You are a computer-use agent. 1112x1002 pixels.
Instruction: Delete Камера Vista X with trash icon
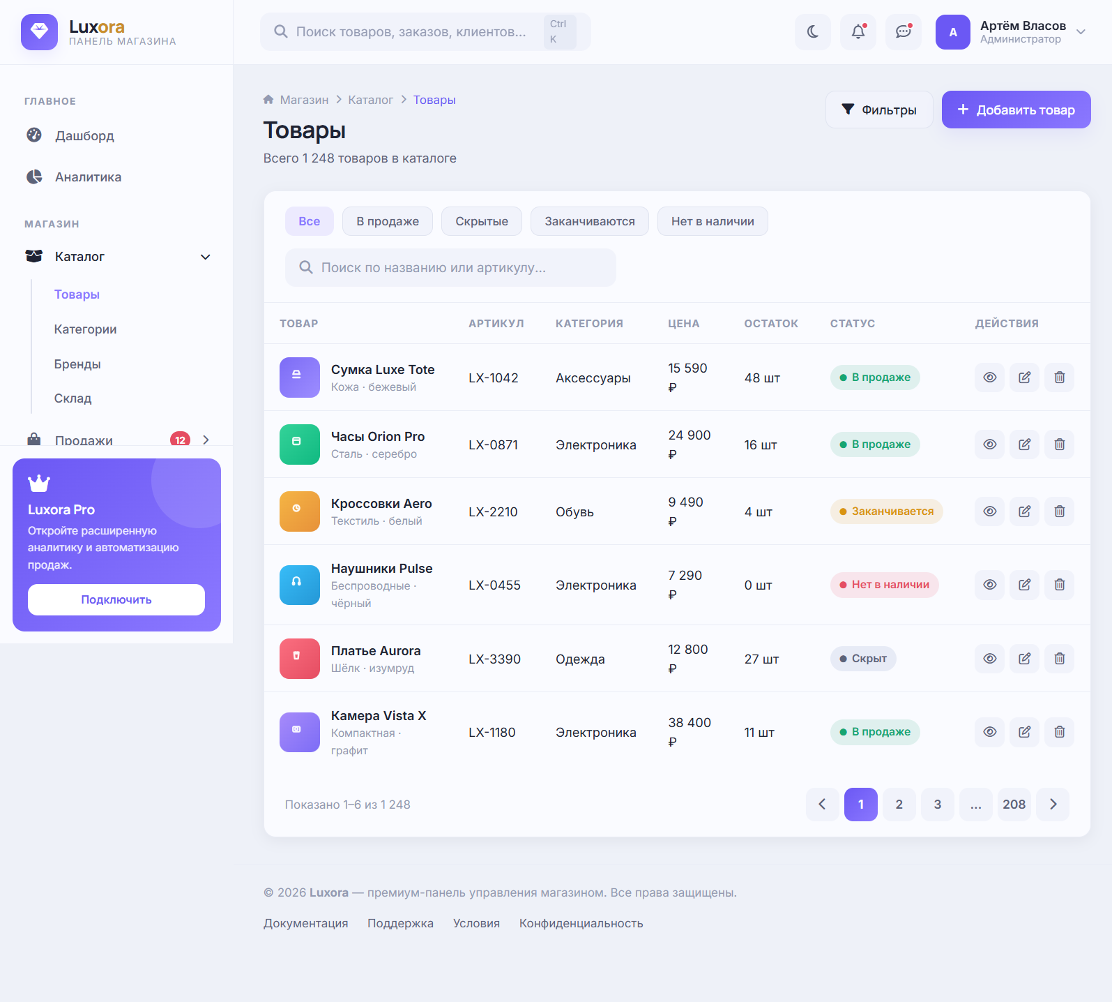(x=1060, y=732)
